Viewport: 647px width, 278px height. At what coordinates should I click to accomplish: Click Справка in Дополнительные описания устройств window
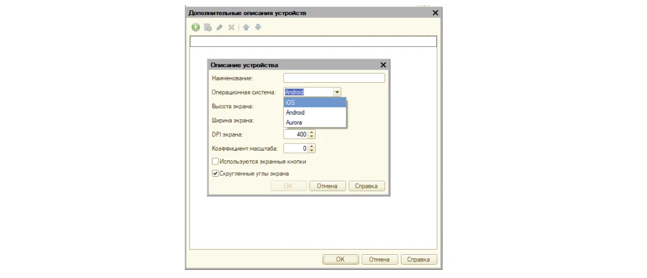coord(419,259)
